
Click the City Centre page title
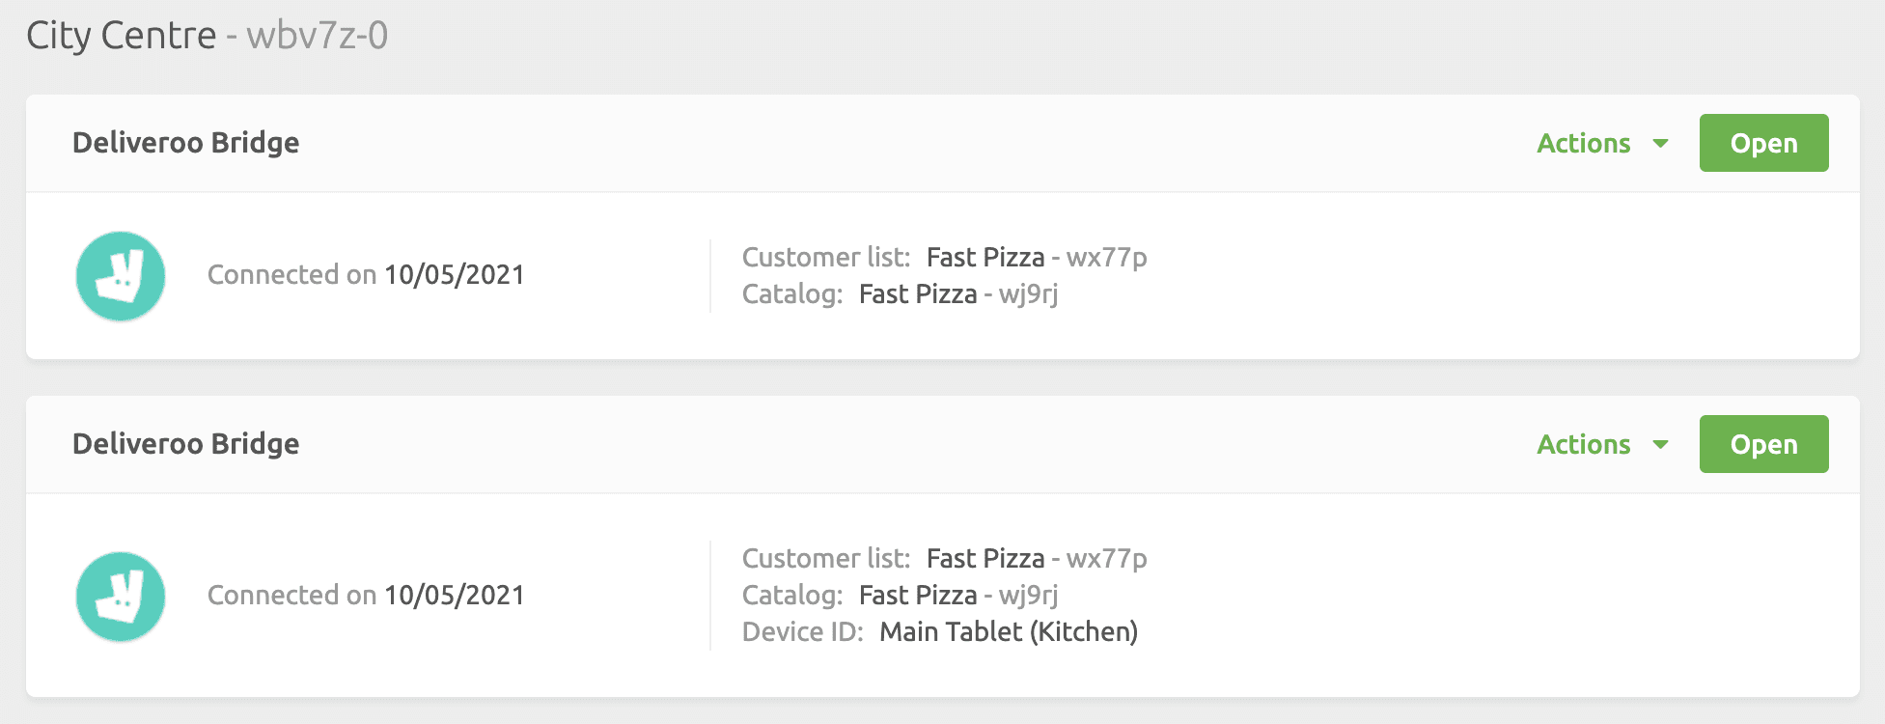pyautogui.click(x=120, y=35)
